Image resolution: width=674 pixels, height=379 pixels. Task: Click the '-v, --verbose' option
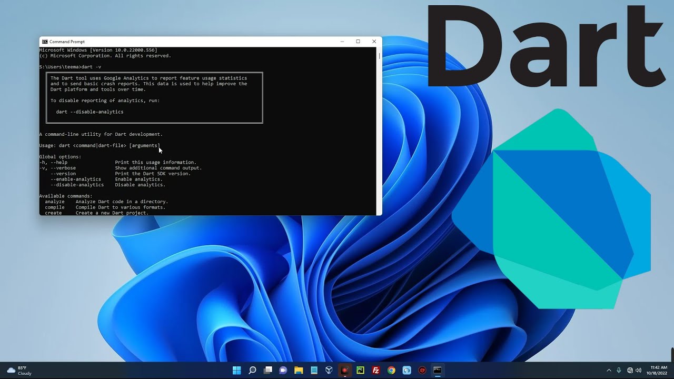coord(58,168)
